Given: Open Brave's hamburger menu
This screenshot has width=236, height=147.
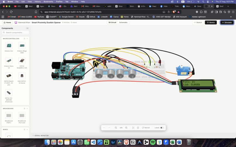Looking at the screenshot, I should (233, 12).
